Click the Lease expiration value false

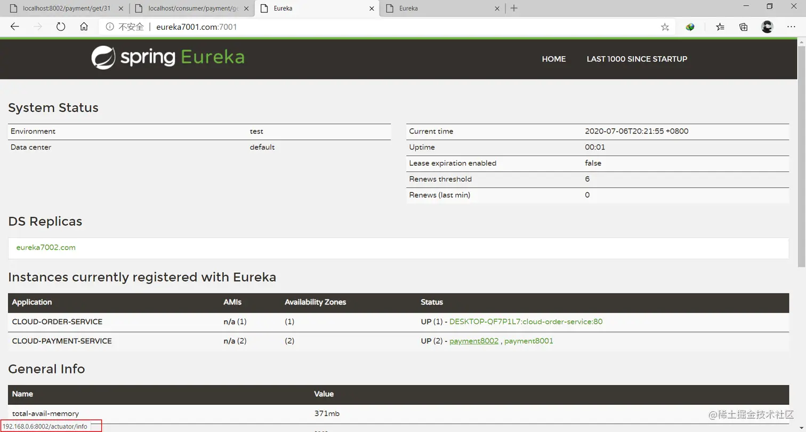[593, 163]
